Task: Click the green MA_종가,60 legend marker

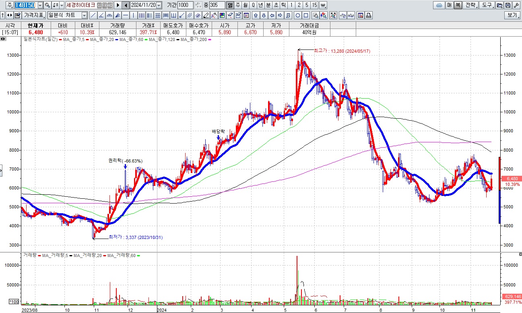Action: (x=147, y=39)
